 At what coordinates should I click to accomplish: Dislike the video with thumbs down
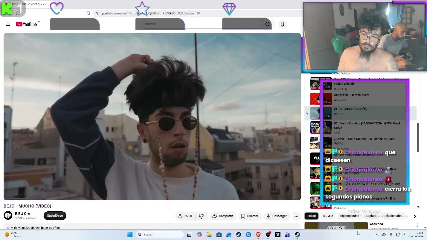[201, 216]
